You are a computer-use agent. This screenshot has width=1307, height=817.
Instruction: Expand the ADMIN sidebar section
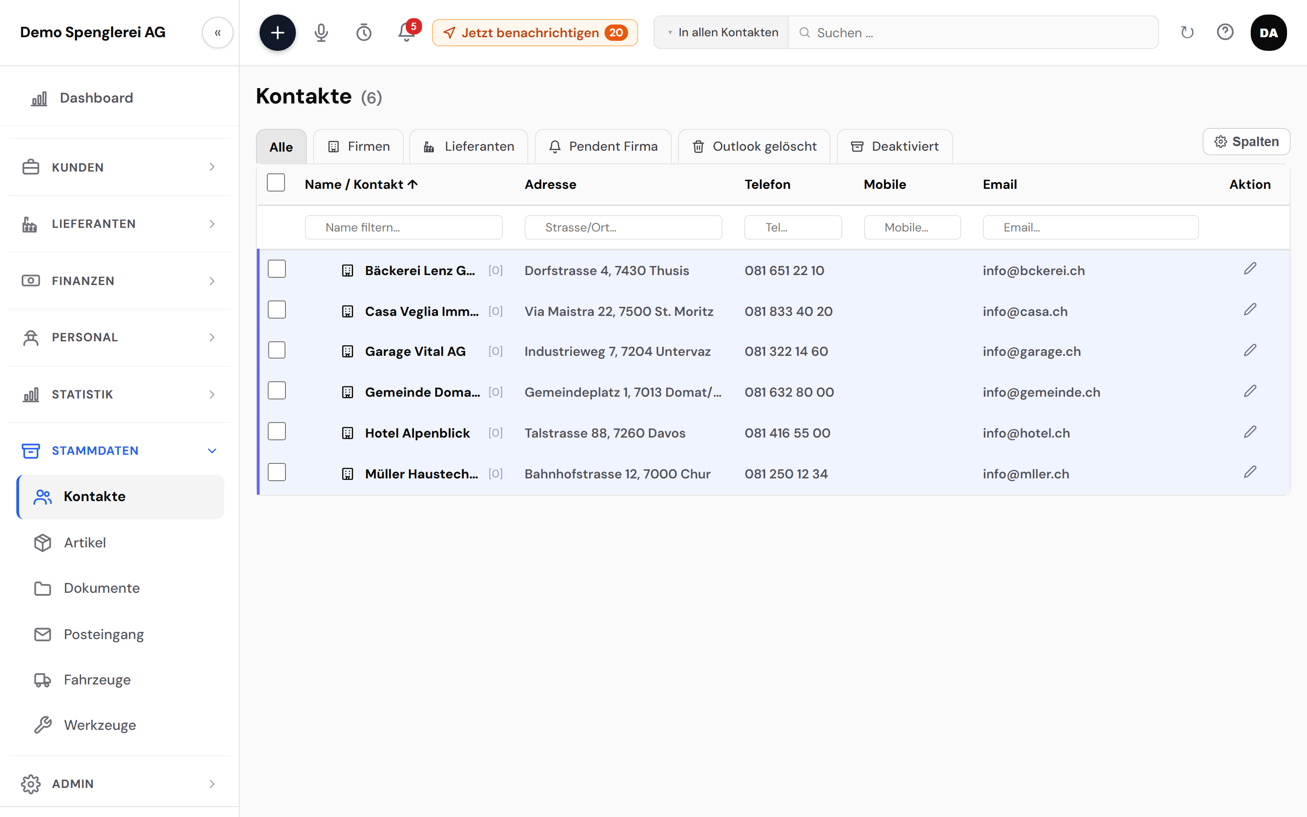119,784
